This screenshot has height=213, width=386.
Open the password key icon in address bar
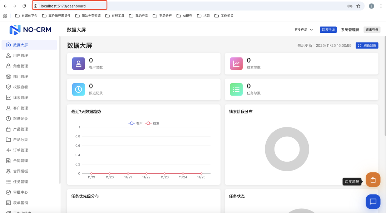350,6
